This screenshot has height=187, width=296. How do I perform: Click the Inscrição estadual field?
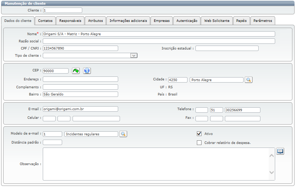click(x=227, y=48)
